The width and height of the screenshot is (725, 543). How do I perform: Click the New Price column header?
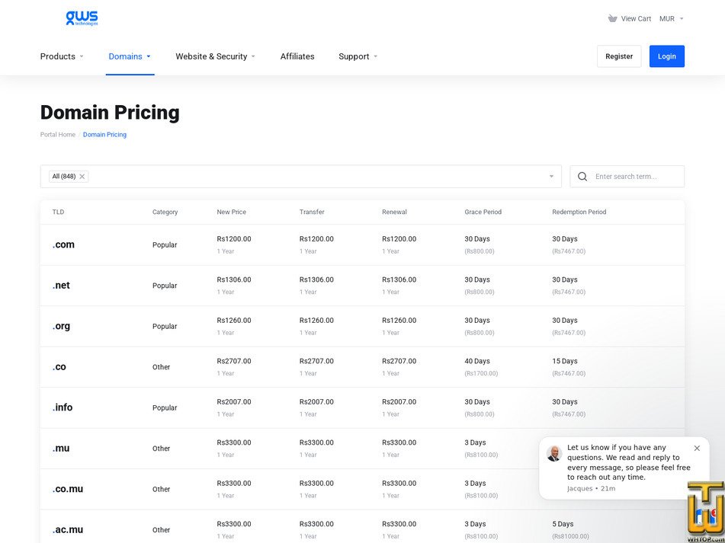click(x=232, y=212)
